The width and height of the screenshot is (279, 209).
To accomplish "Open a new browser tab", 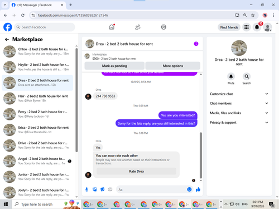I will click(x=71, y=5).
